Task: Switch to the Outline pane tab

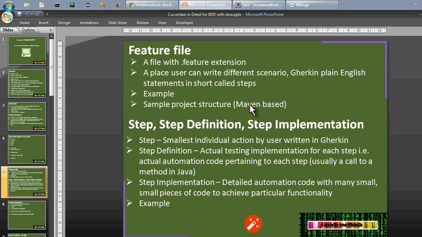Action: pos(28,30)
